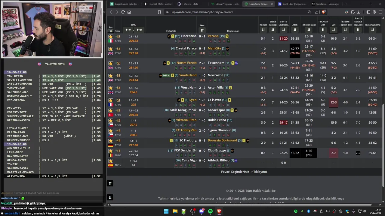The height and width of the screenshot is (216, 385).
Task: Click the scroll-to-bottom double arrow button
Action: 110,197
